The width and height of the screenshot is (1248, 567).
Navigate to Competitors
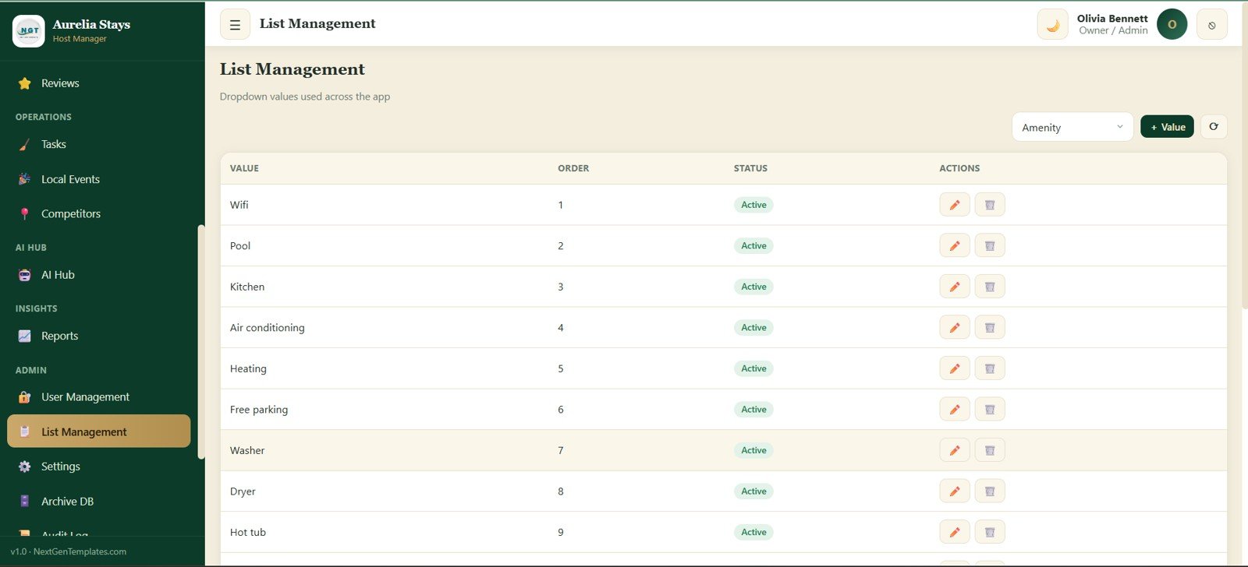point(98,213)
